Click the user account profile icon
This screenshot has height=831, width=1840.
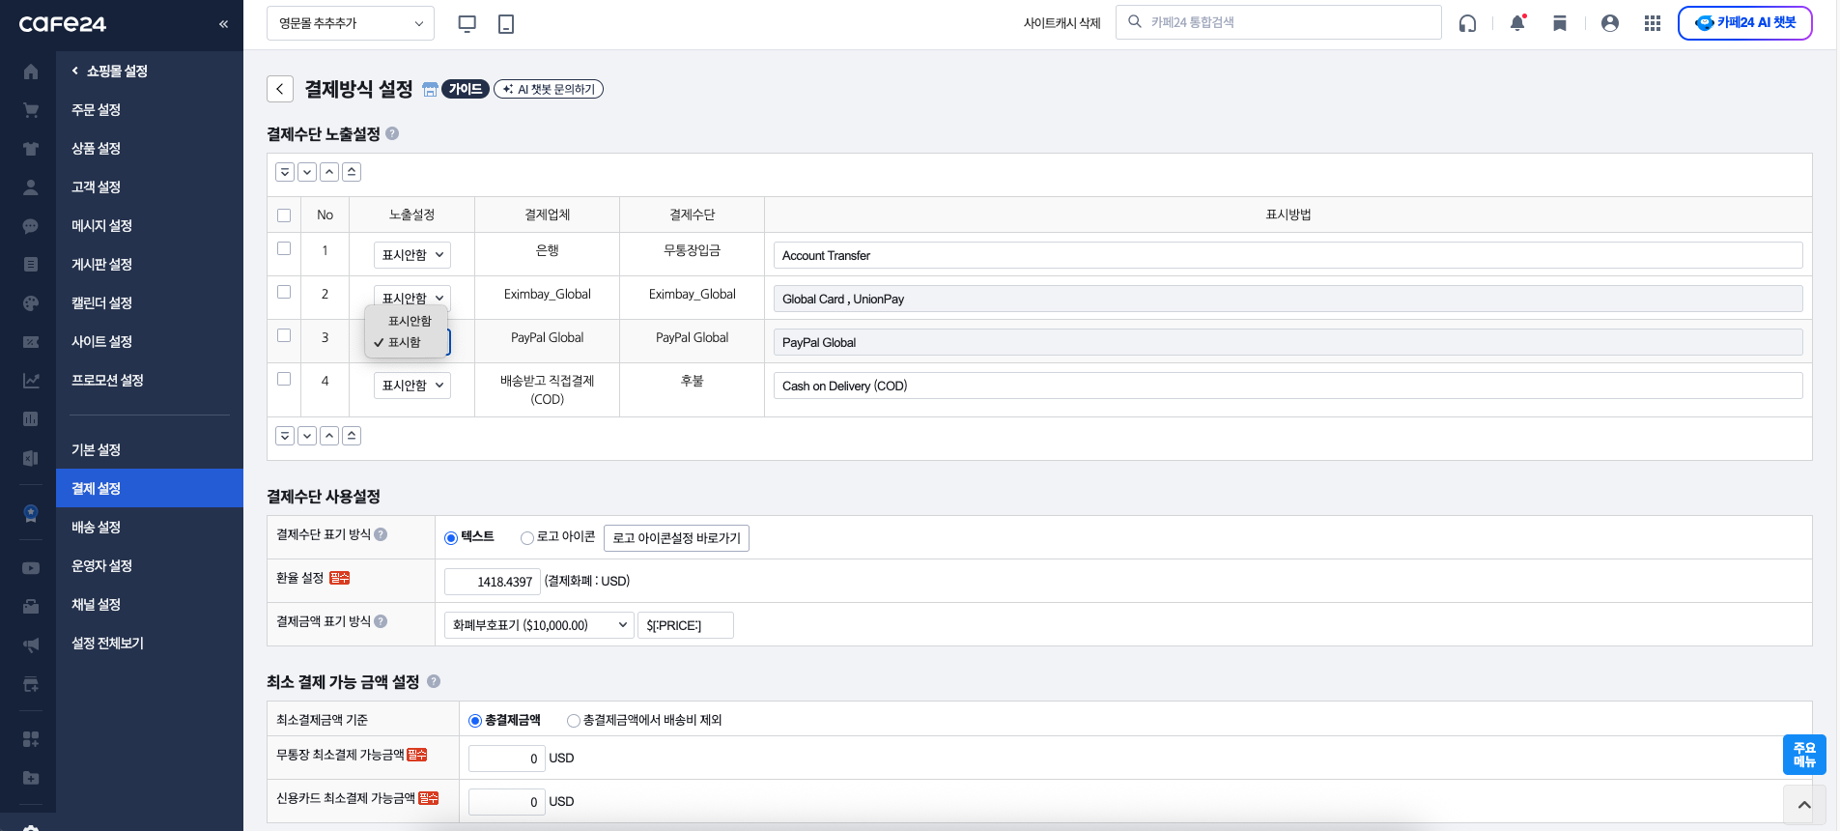1609,23
